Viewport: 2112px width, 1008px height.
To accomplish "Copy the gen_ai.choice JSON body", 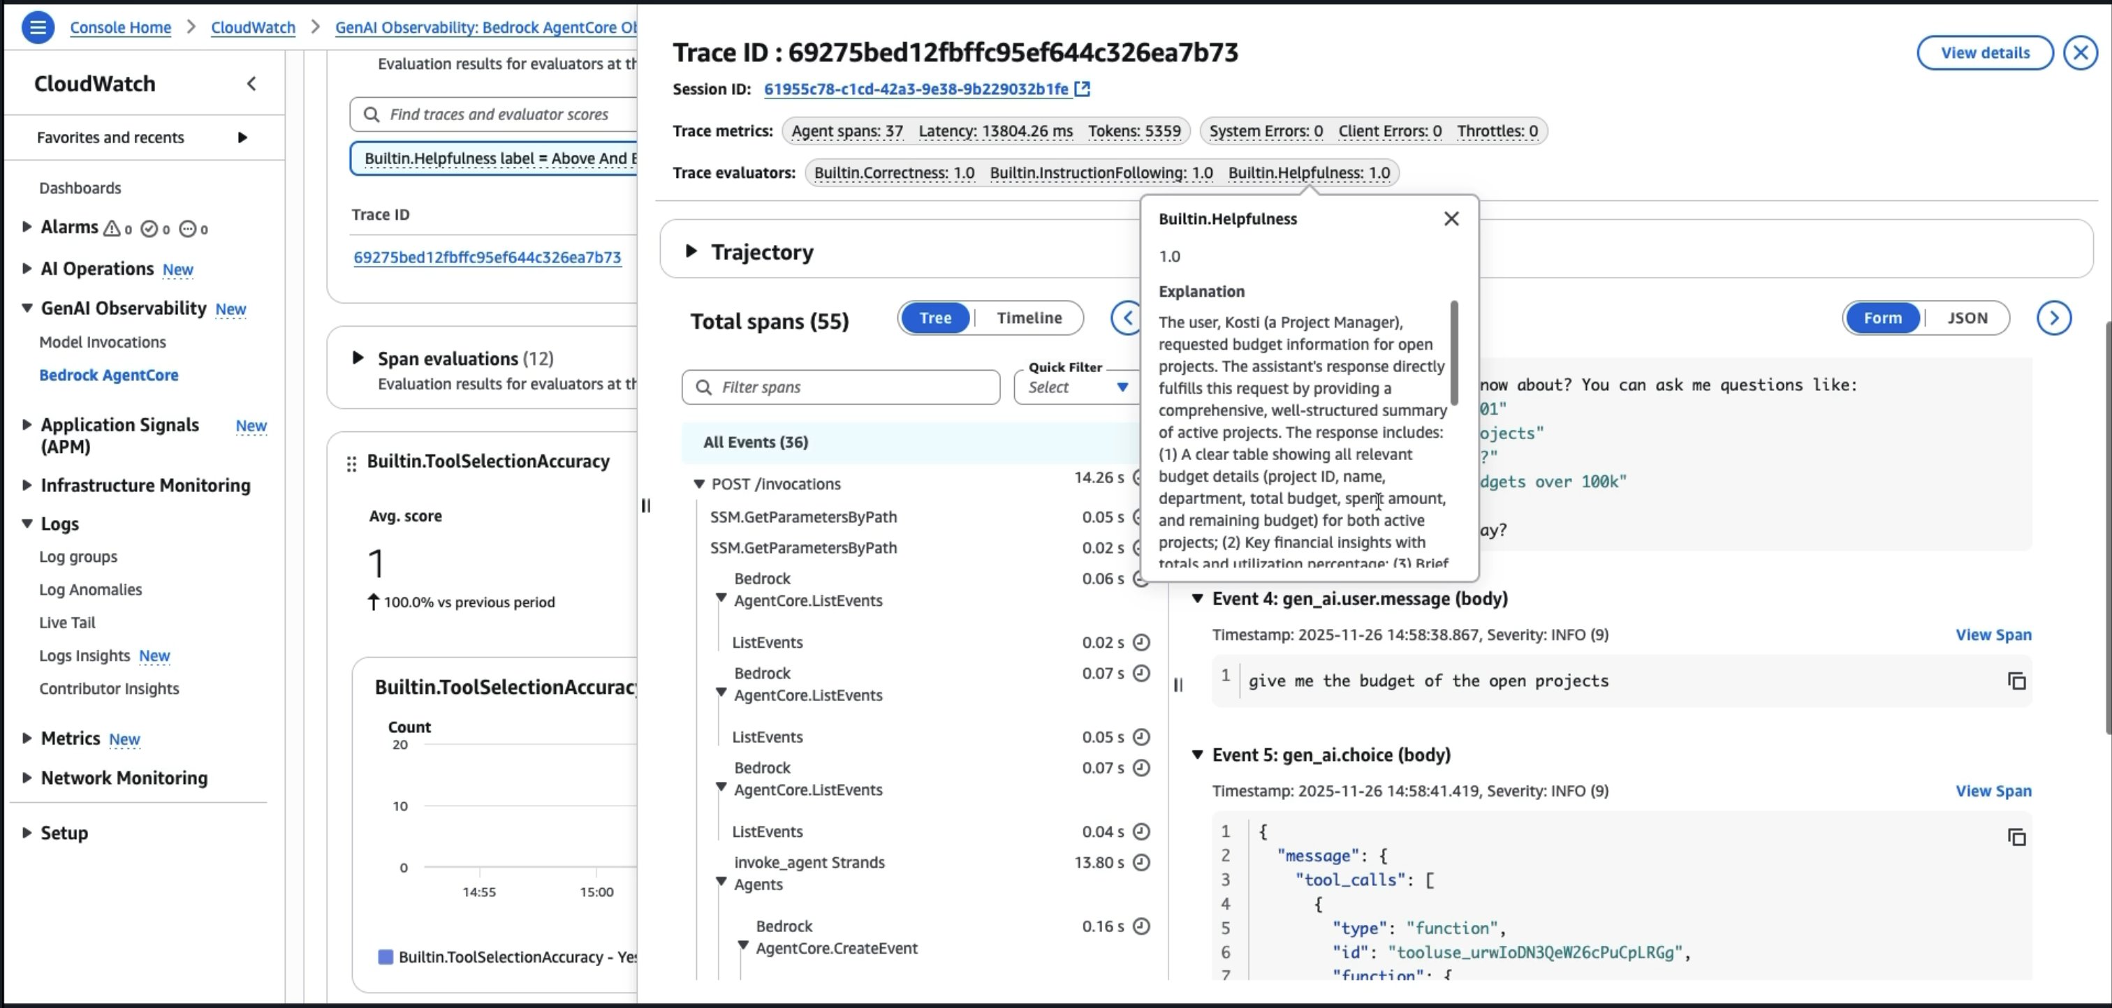I will click(2016, 837).
